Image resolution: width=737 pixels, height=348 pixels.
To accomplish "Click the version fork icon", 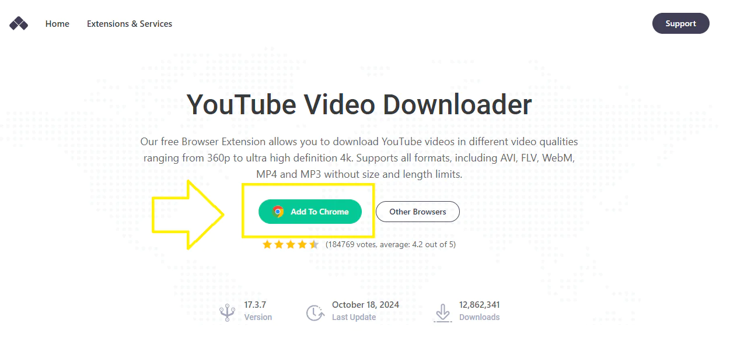I will [x=228, y=312].
